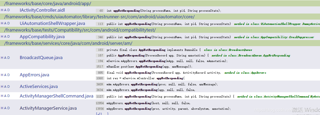Open IActivityController.aidl file
Screen dimensions: 320x115
42,10
